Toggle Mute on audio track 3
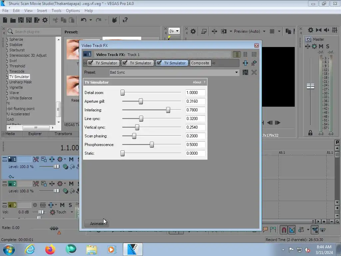Screen dimensions: 341x256 [62, 205]
